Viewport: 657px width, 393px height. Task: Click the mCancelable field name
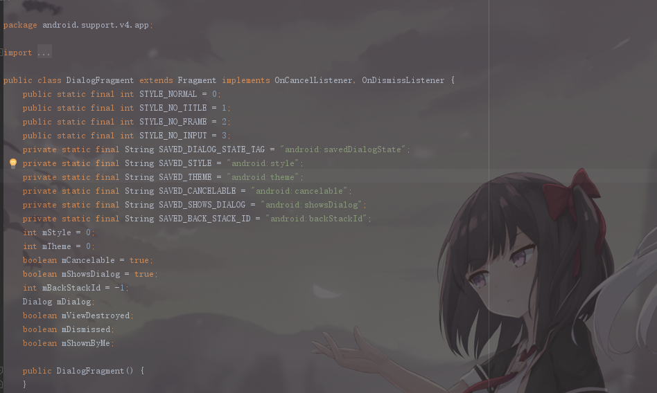click(x=88, y=260)
